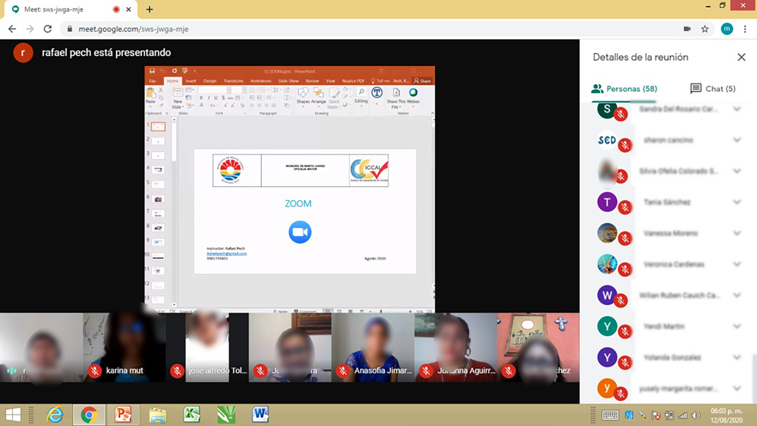Close the Detalles de la reunión panel
This screenshot has height=426, width=757.
741,57
